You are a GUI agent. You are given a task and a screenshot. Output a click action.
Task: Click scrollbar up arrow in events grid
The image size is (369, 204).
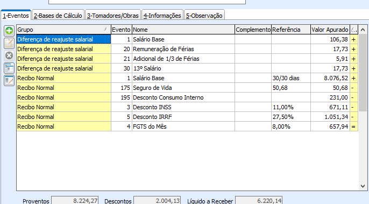pos(363,30)
